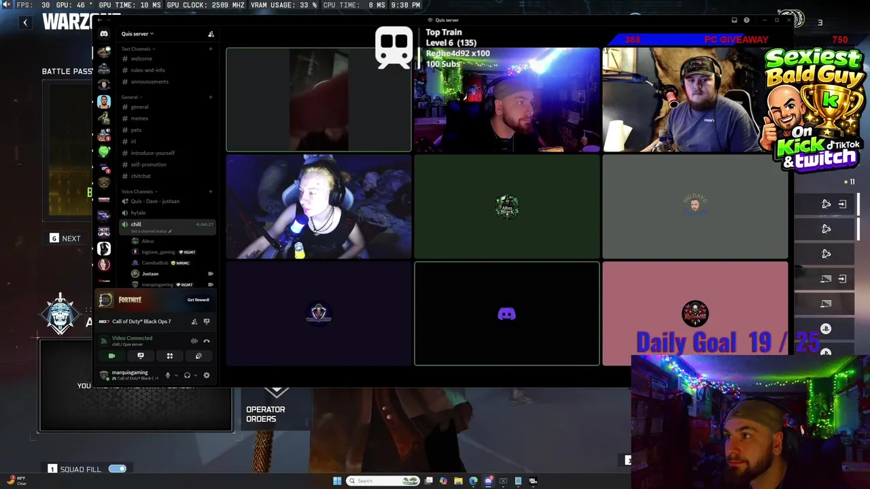Open Discord direct messages home icon

tap(104, 34)
